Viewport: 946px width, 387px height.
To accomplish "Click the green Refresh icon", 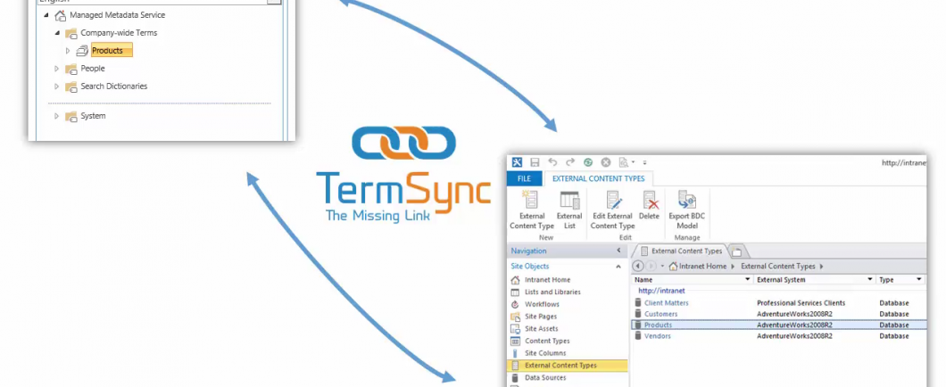I will point(588,162).
